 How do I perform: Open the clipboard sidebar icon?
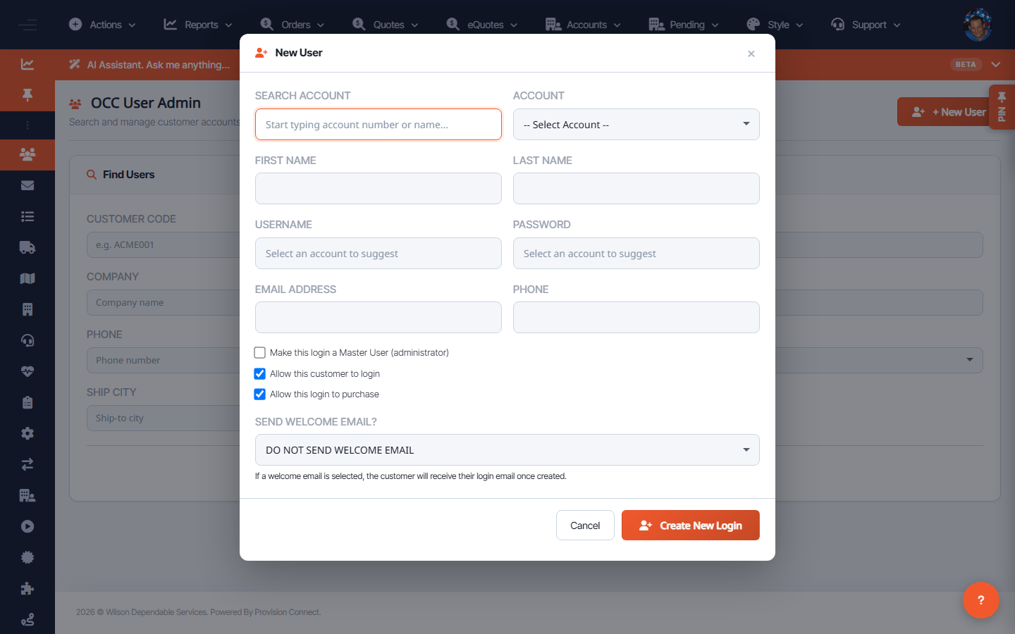27,402
